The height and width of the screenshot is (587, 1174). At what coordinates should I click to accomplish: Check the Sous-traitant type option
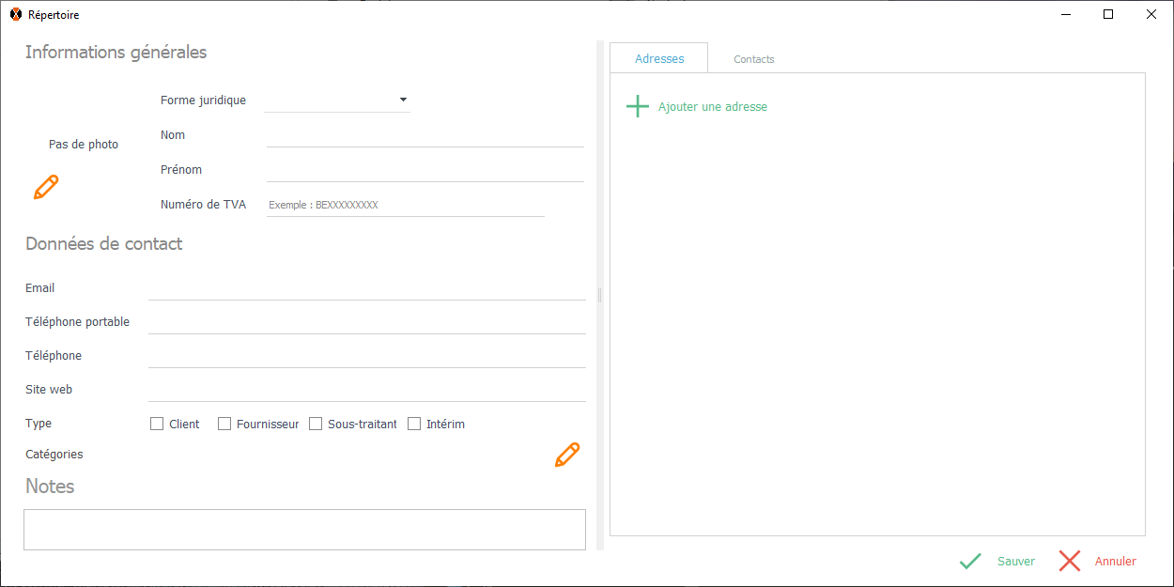[x=316, y=424]
